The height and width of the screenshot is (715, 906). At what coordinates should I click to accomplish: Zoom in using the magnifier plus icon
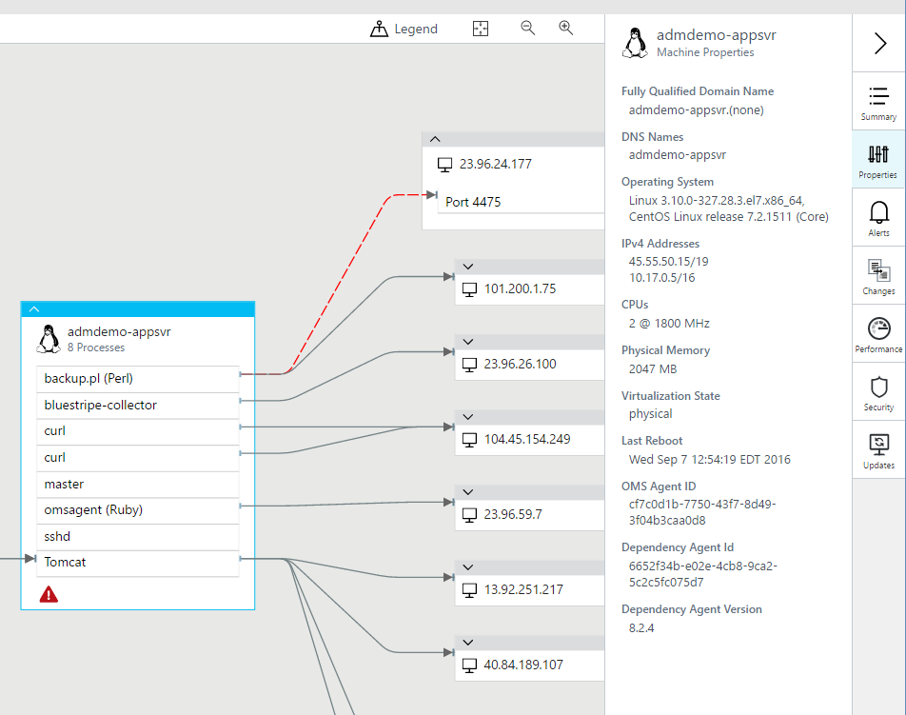[565, 28]
